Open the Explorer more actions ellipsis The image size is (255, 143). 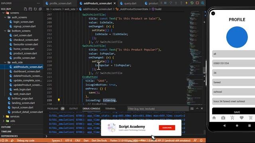click(38, 3)
